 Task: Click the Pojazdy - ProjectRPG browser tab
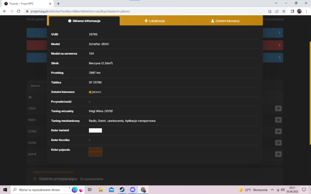click(27, 3)
